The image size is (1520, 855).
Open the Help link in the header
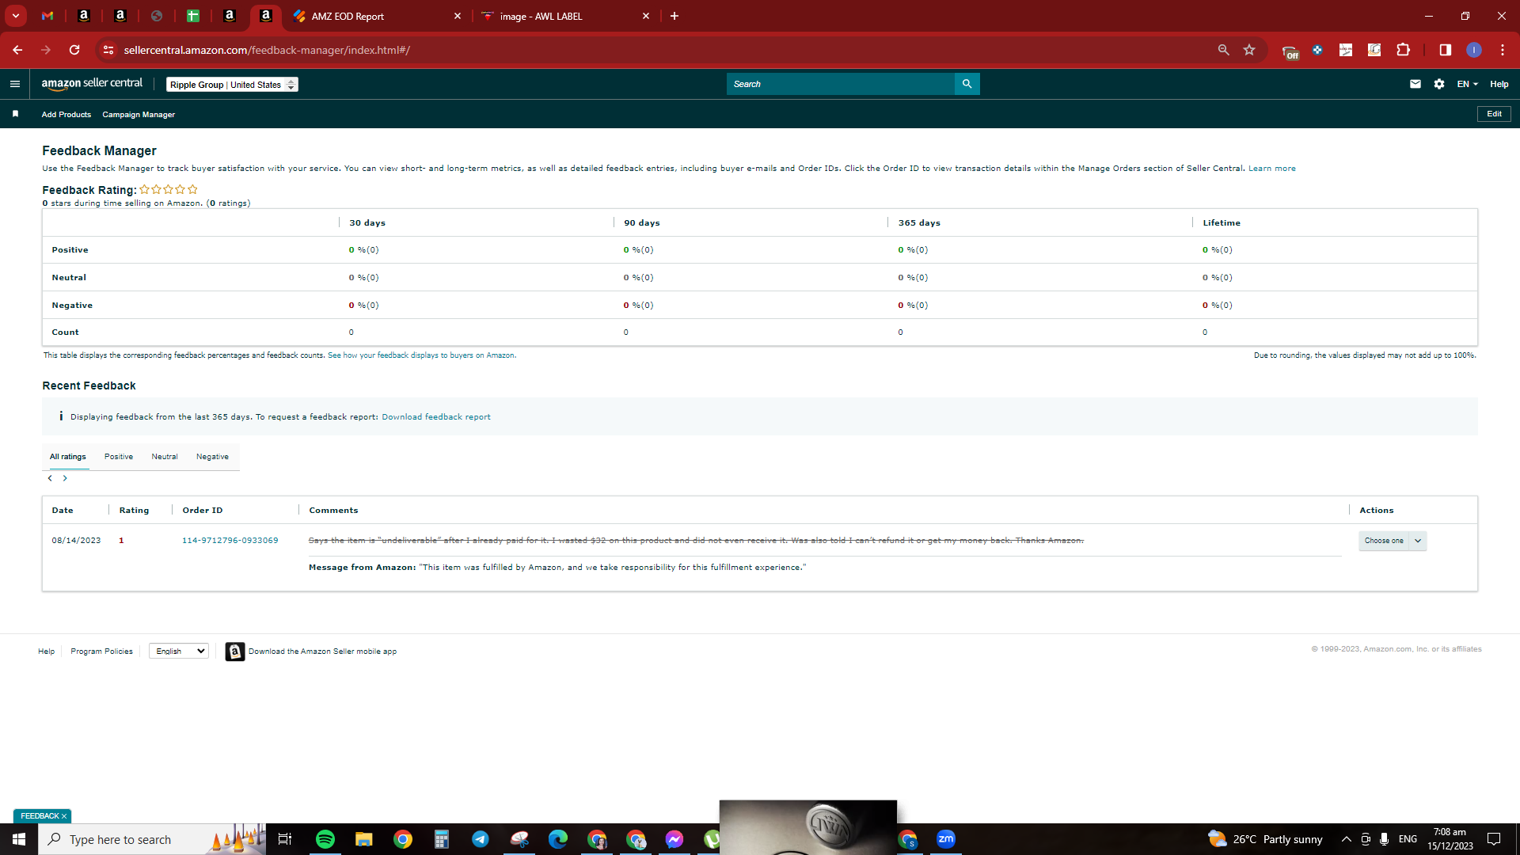(x=1499, y=84)
